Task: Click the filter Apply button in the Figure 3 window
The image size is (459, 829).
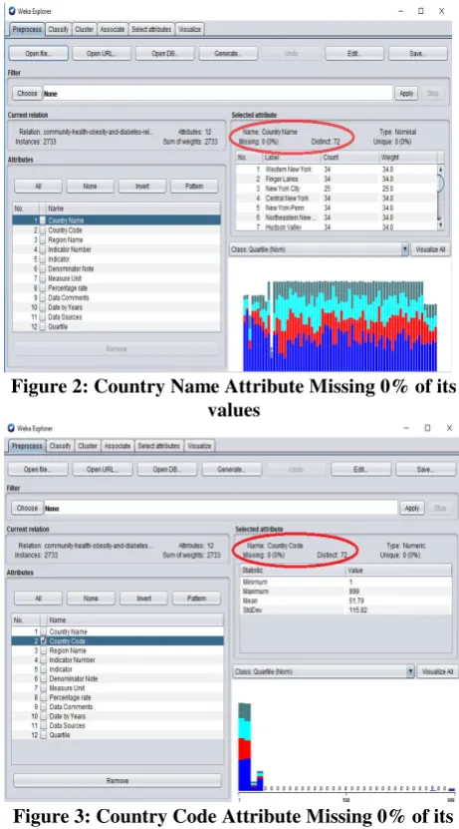Action: pyautogui.click(x=412, y=508)
